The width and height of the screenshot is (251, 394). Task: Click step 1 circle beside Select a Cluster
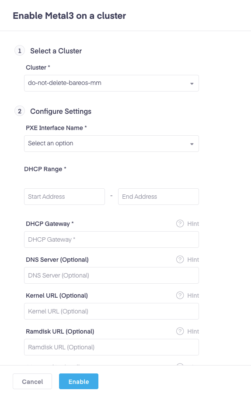[20, 51]
